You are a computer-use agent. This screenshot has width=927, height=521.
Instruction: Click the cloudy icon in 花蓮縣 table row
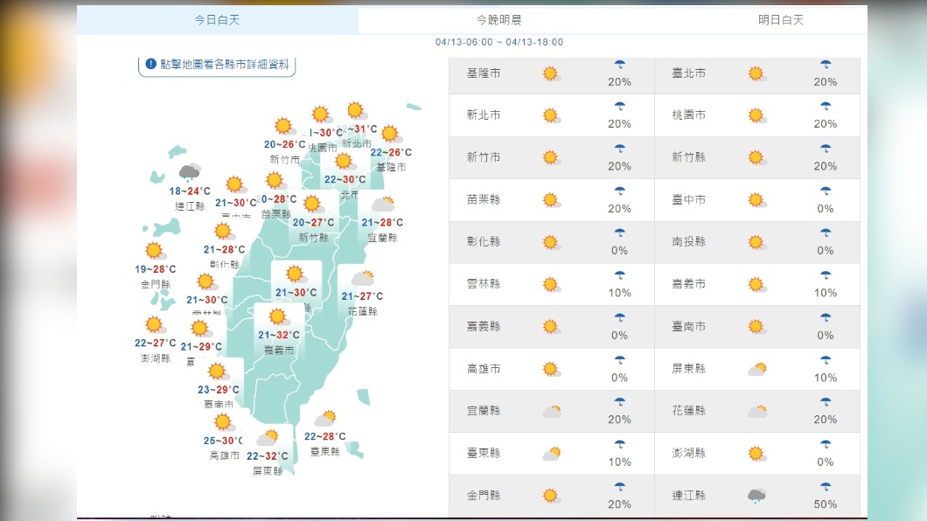[756, 411]
